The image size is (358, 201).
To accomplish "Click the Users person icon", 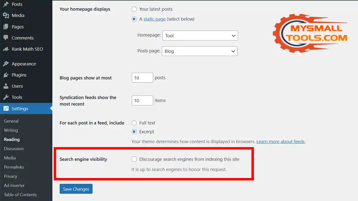I will pyautogui.click(x=6, y=86).
